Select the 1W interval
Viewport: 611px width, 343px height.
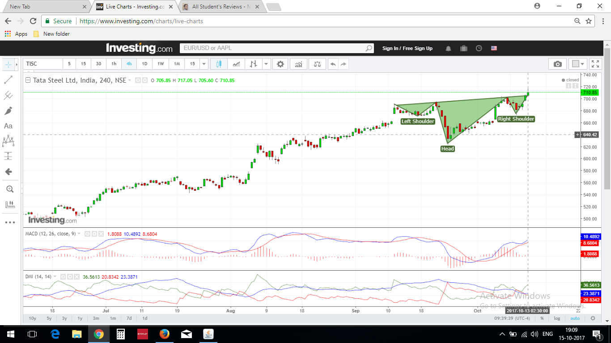click(x=161, y=64)
